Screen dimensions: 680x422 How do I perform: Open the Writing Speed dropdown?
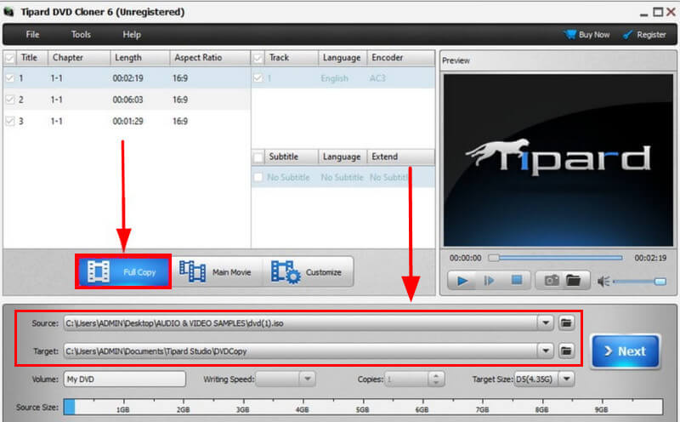[307, 379]
